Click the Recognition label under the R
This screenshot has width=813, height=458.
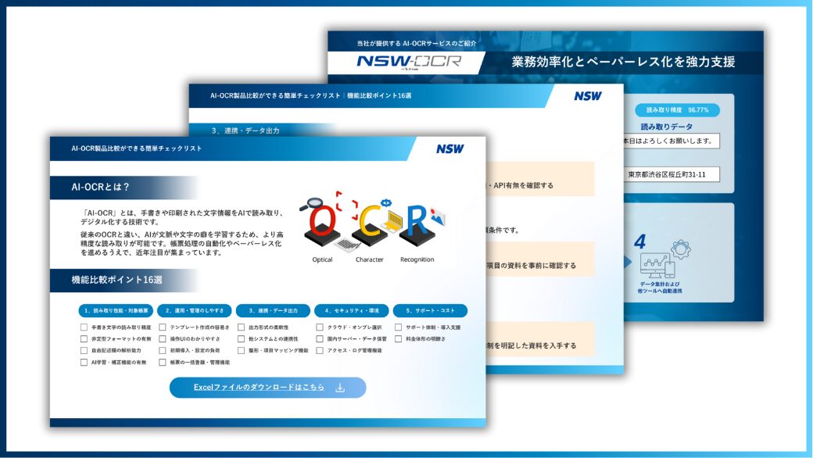[417, 259]
